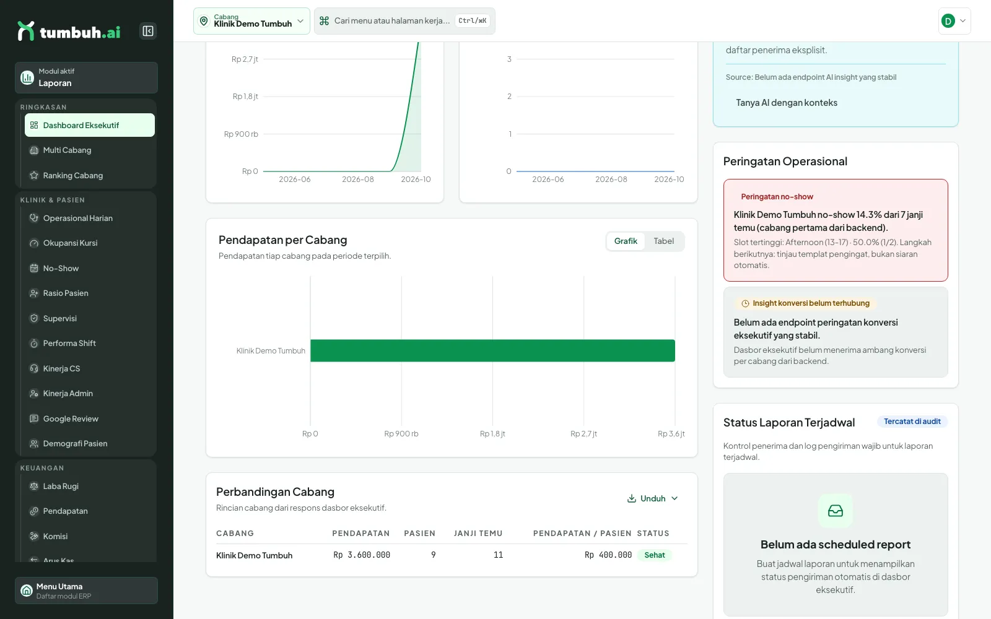The height and width of the screenshot is (619, 991).
Task: Click the Tercatat di audit badge
Action: (x=912, y=422)
